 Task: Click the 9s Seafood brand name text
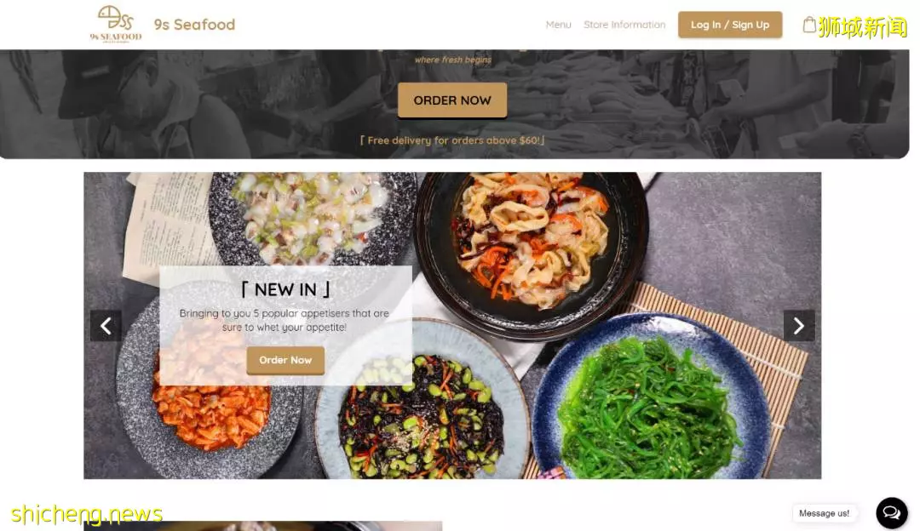(x=194, y=25)
